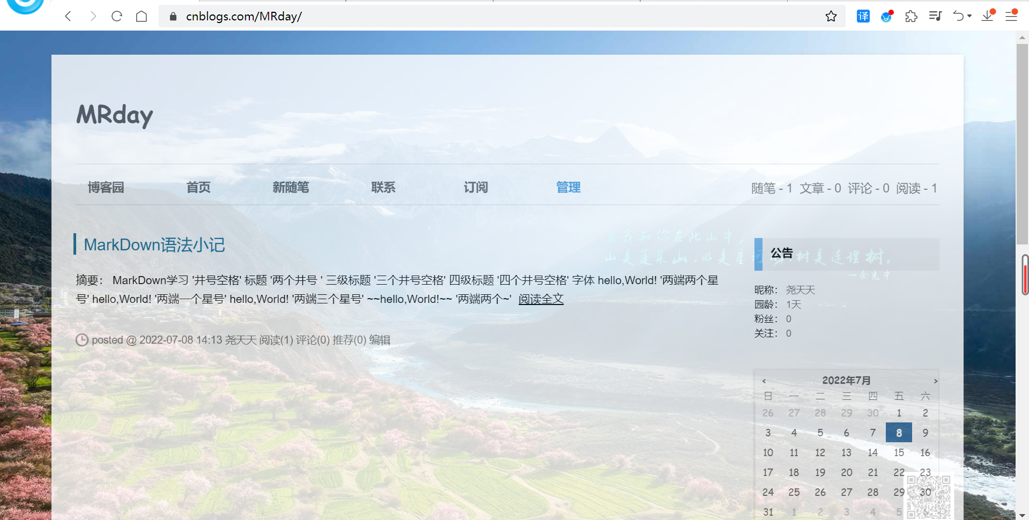Reload the page with refresh icon
This screenshot has height=520, width=1029.
point(117,16)
